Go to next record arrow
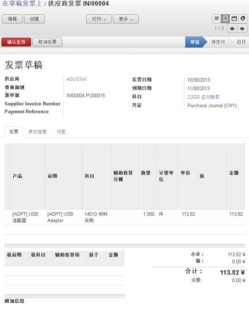The height and width of the screenshot is (314, 249). (242, 29)
